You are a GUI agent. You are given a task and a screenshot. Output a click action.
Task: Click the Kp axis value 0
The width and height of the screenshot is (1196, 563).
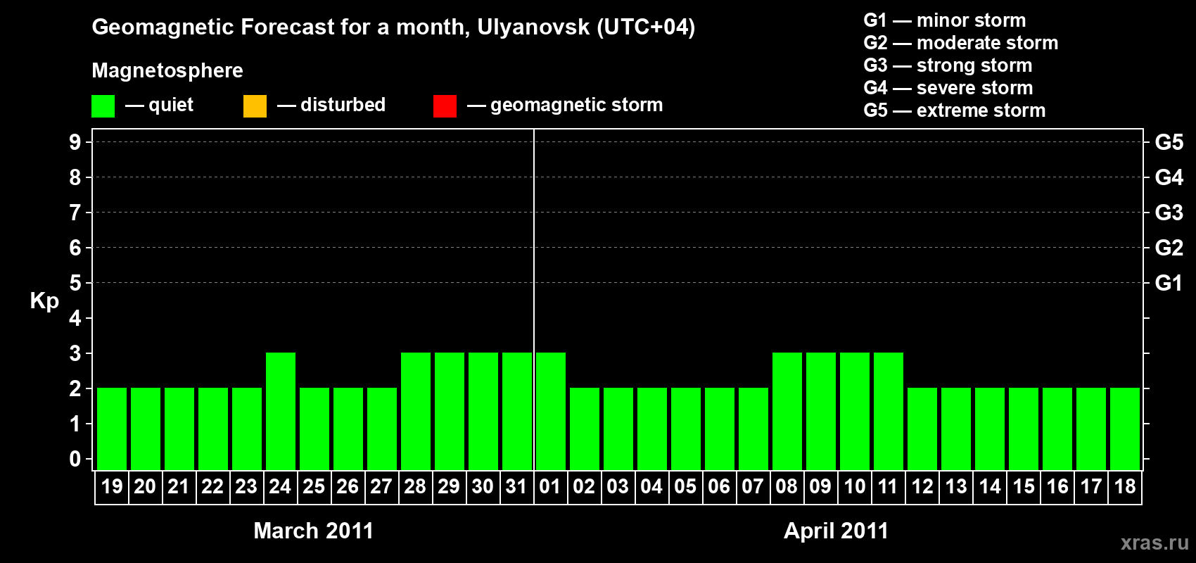[75, 459]
